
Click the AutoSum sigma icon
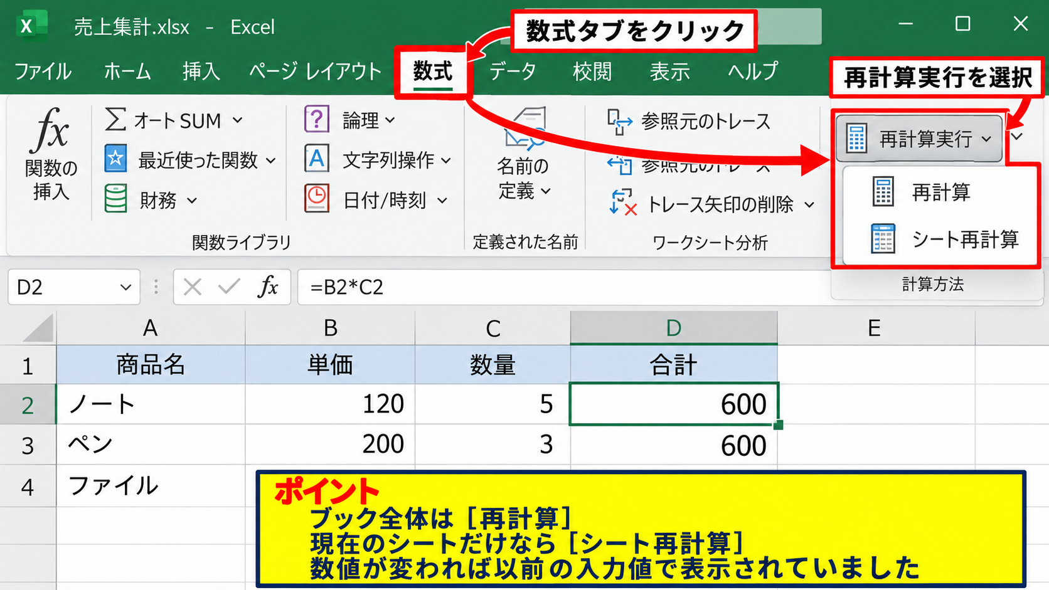(x=115, y=119)
